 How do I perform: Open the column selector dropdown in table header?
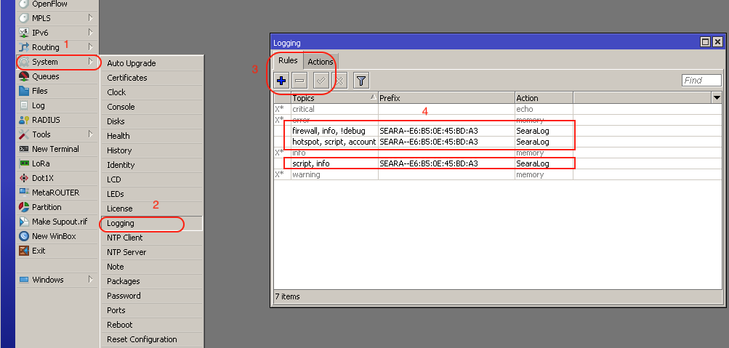click(x=717, y=97)
